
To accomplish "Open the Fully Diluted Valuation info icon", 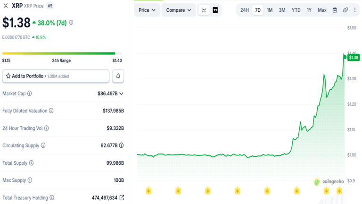I will click(x=51, y=110).
